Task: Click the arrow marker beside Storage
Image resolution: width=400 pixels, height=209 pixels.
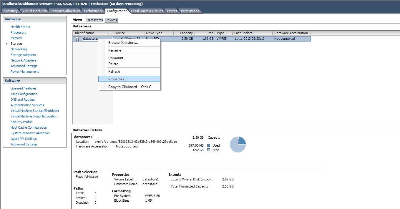Action: 7,44
